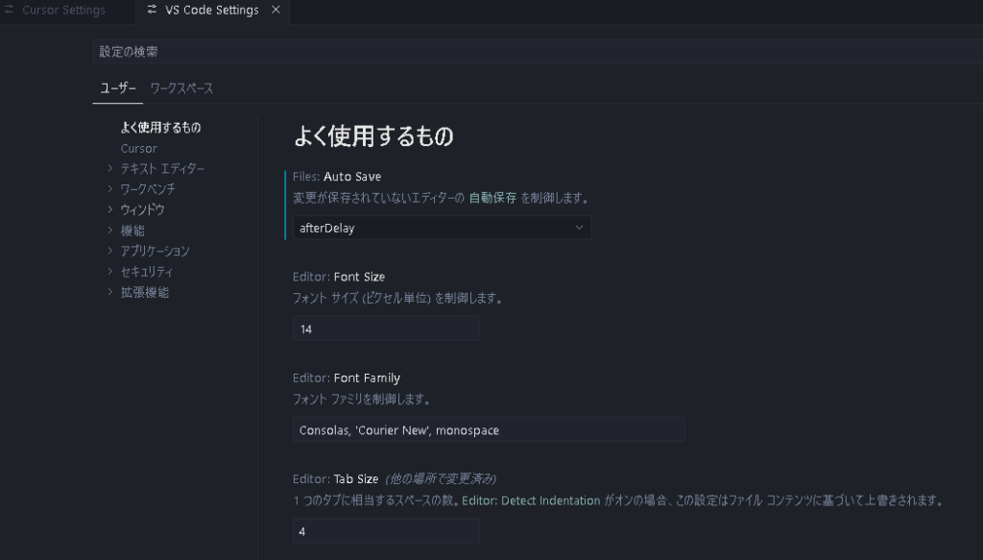
Task: Expand the 拡張機能 chevron
Action: 110,292
